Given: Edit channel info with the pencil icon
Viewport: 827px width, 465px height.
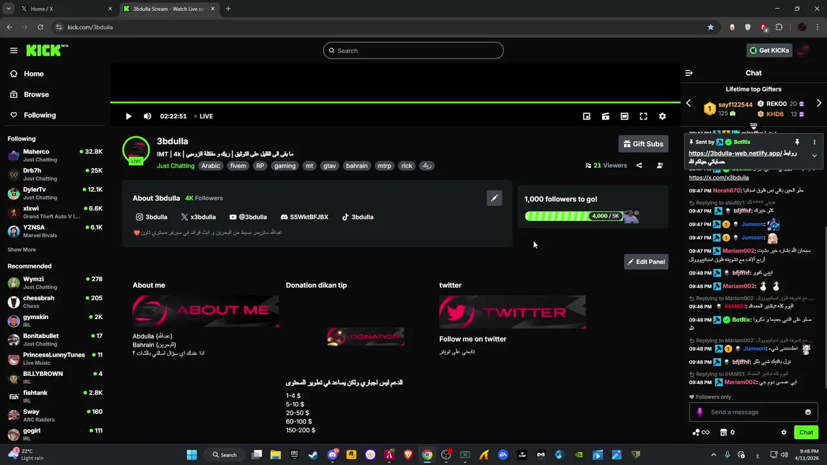Looking at the screenshot, I should point(494,198).
